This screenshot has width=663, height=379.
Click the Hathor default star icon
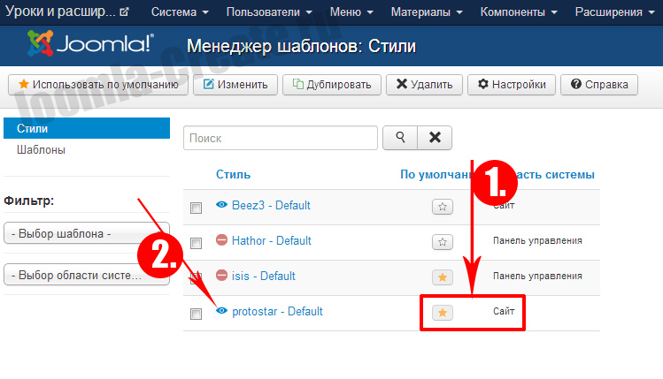tap(443, 242)
